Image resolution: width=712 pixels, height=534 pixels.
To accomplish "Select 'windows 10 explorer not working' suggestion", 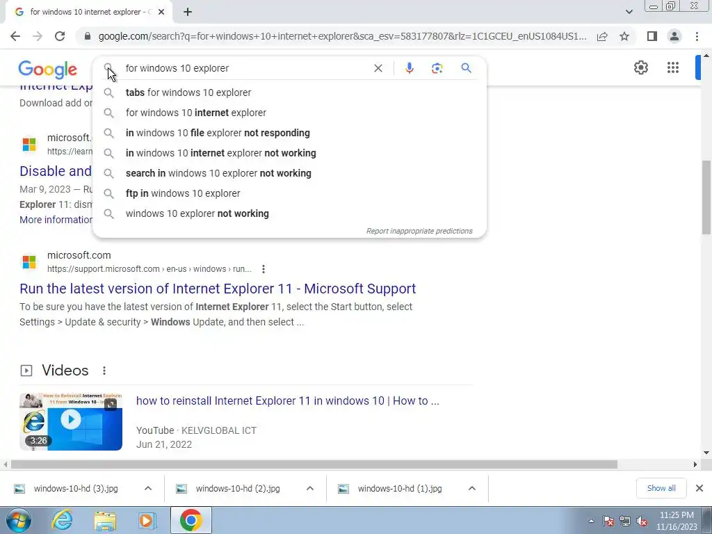I will pyautogui.click(x=289, y=213).
